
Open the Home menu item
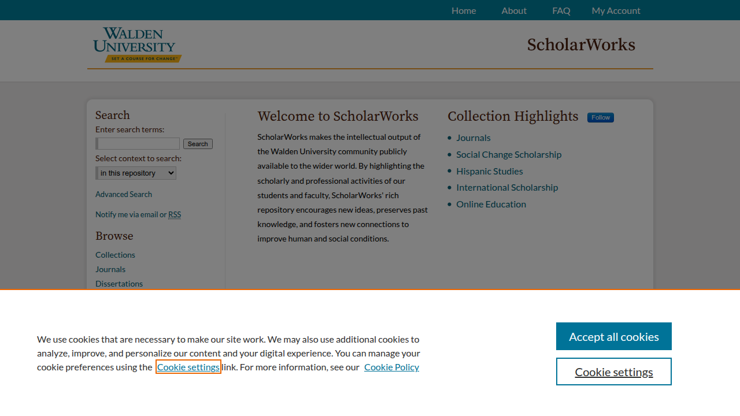pos(464,10)
